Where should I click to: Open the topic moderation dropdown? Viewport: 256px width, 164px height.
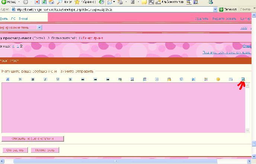[20, 28]
